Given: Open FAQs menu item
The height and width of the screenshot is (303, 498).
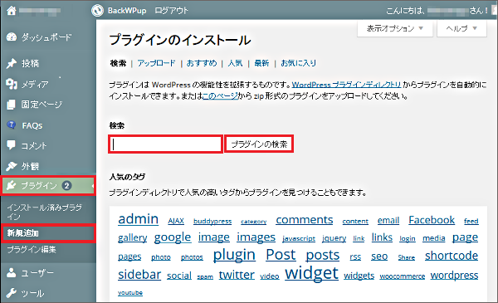Looking at the screenshot, I should pos(32,125).
